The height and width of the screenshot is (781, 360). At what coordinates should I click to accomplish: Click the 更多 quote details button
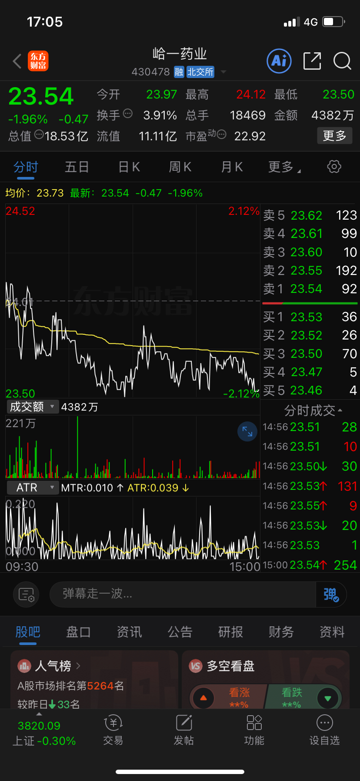coord(335,136)
